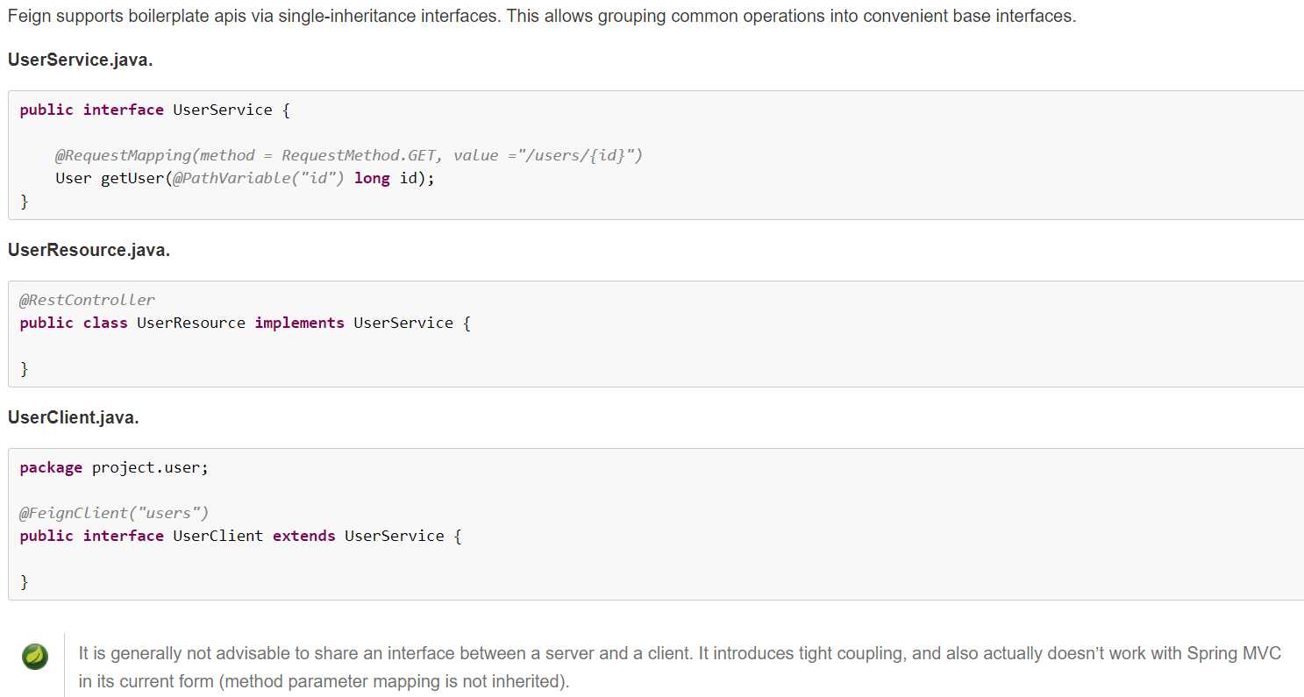Click the @PathVariable("id") annotation
Image resolution: width=1304 pixels, height=697 pixels.
pyautogui.click(x=259, y=178)
